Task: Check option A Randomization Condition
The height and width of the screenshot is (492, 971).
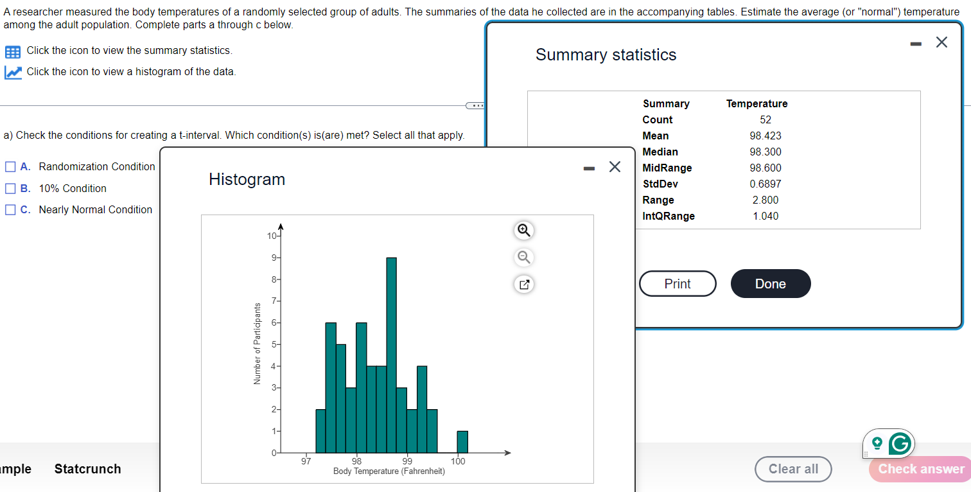Action: point(10,167)
